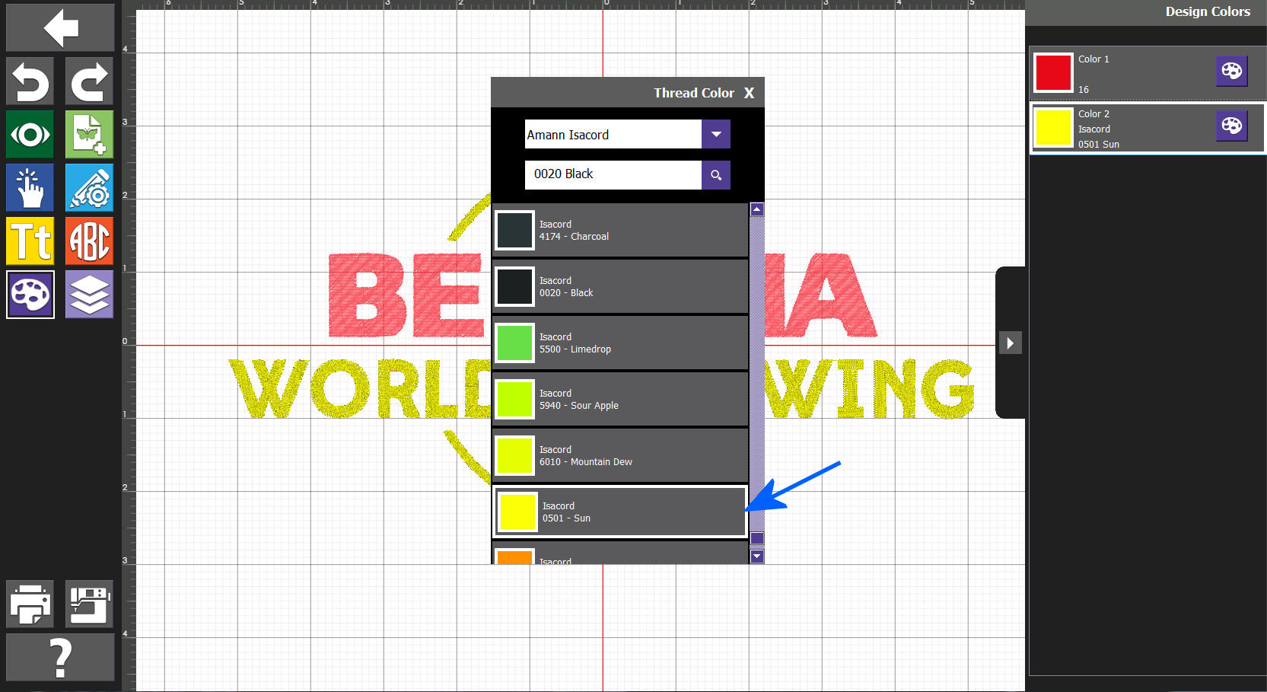Open the ABC monogram tool
The width and height of the screenshot is (1267, 692).
[89, 241]
